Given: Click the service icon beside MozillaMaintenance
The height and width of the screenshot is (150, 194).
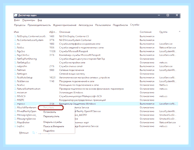Looking at the screenshot, I should pyautogui.click(x=15, y=107).
